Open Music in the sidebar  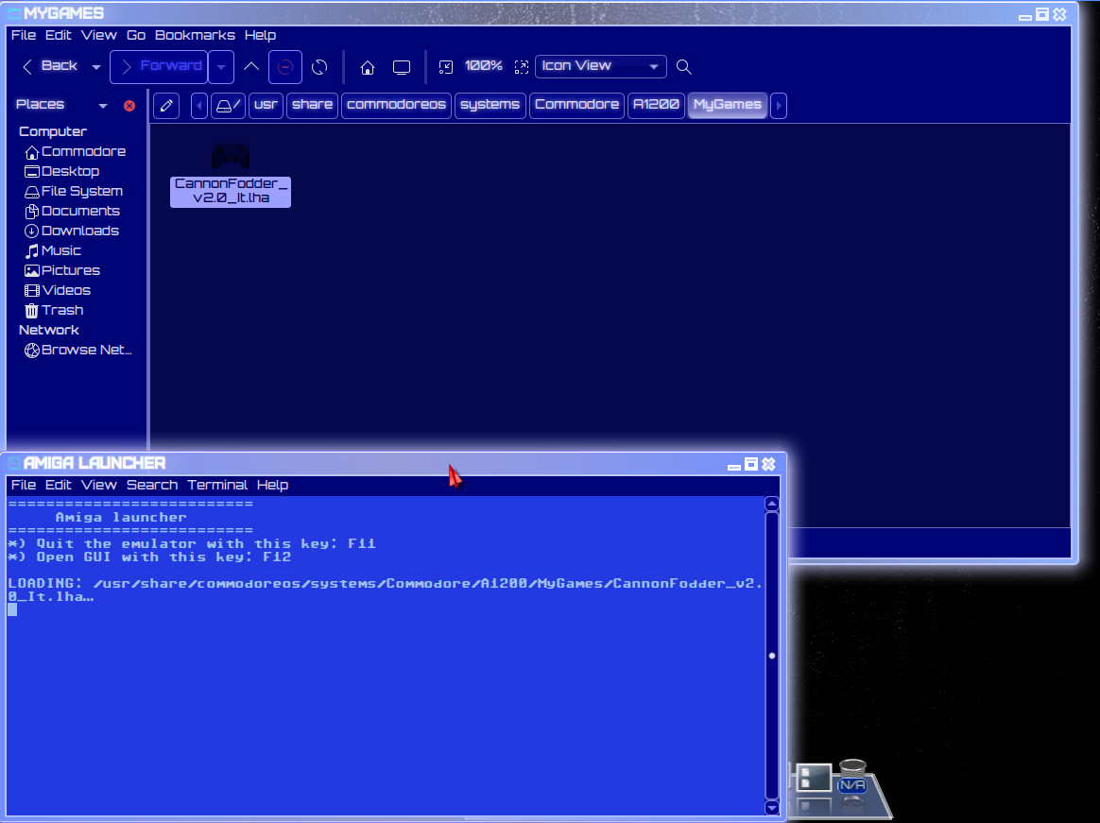pyautogui.click(x=53, y=250)
